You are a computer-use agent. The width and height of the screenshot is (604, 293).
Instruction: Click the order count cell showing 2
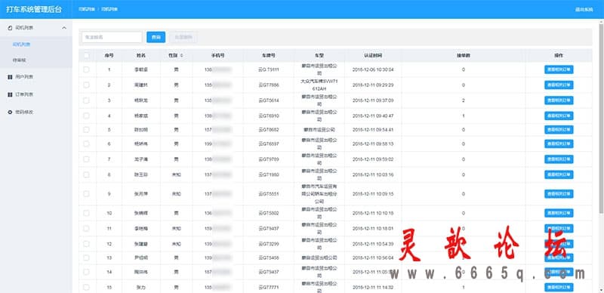(464, 100)
